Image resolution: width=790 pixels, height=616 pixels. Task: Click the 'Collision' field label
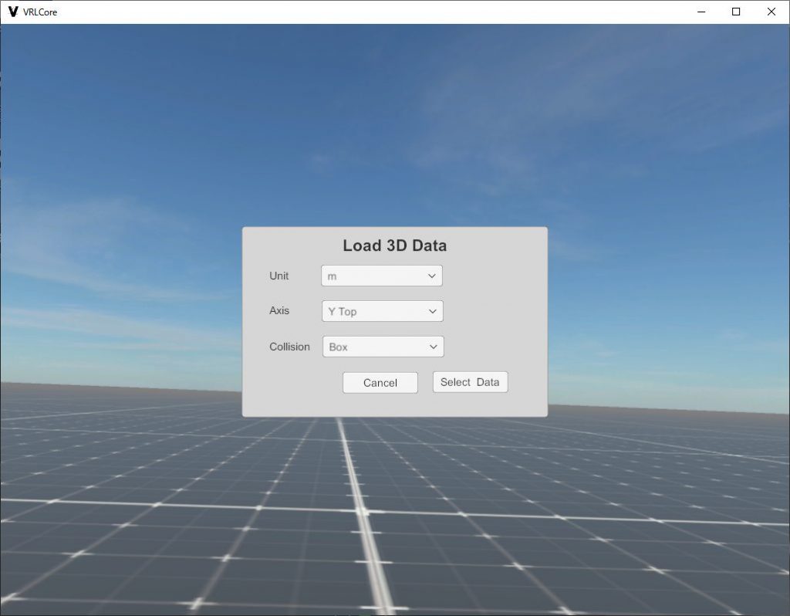pyautogui.click(x=289, y=347)
